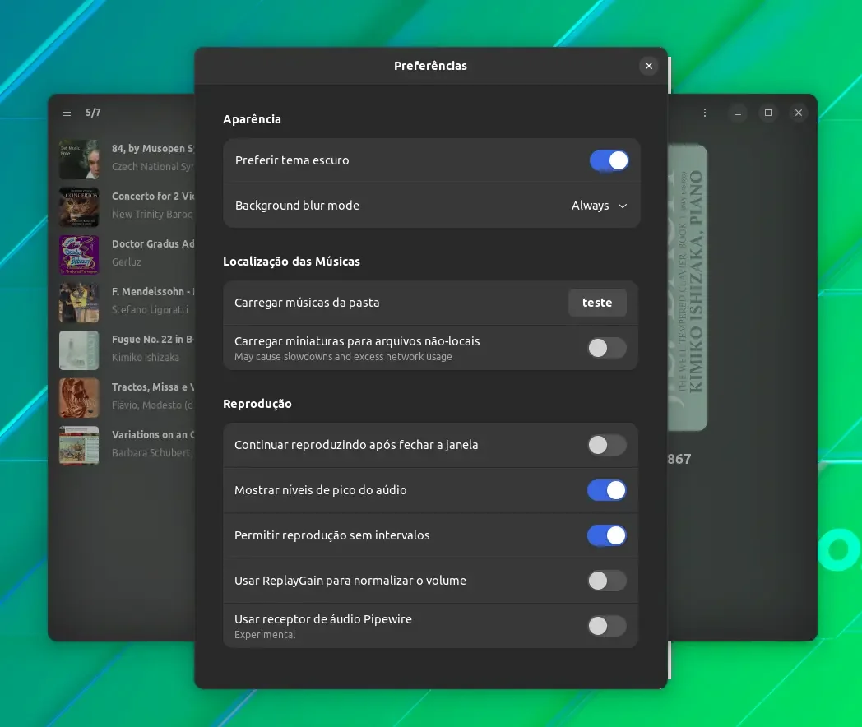Play track titled 84, by Musopen
The height and width of the screenshot is (727, 862).
click(153, 149)
